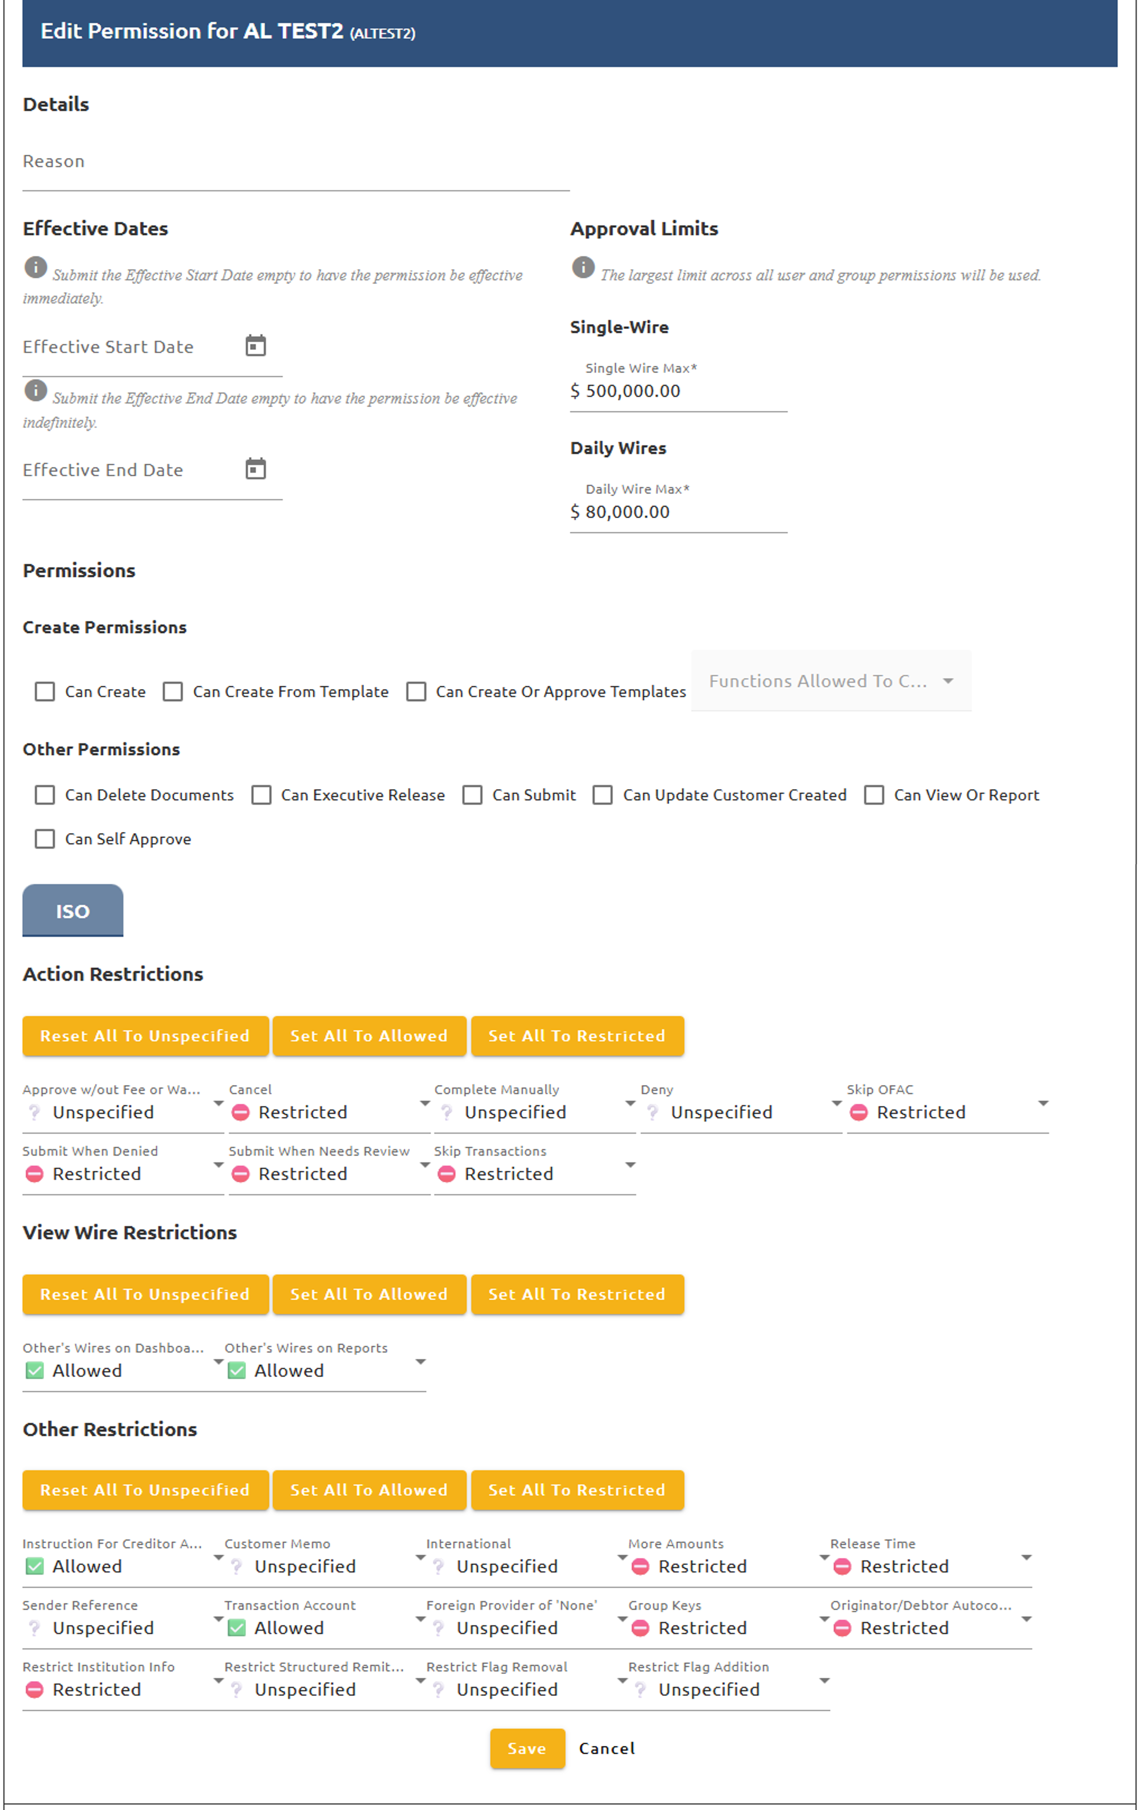Click the info icon beside the Effective End Date hint
Image resolution: width=1148 pixels, height=1810 pixels.
pos(35,390)
